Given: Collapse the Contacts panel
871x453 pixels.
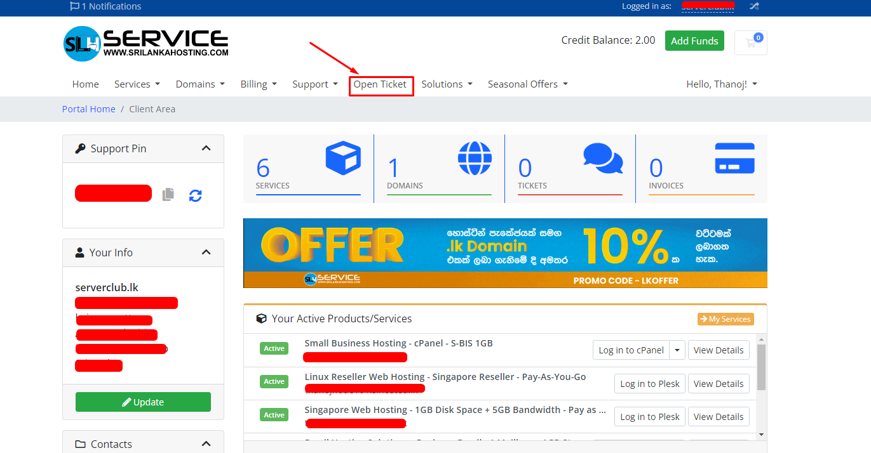Looking at the screenshot, I should [x=206, y=444].
